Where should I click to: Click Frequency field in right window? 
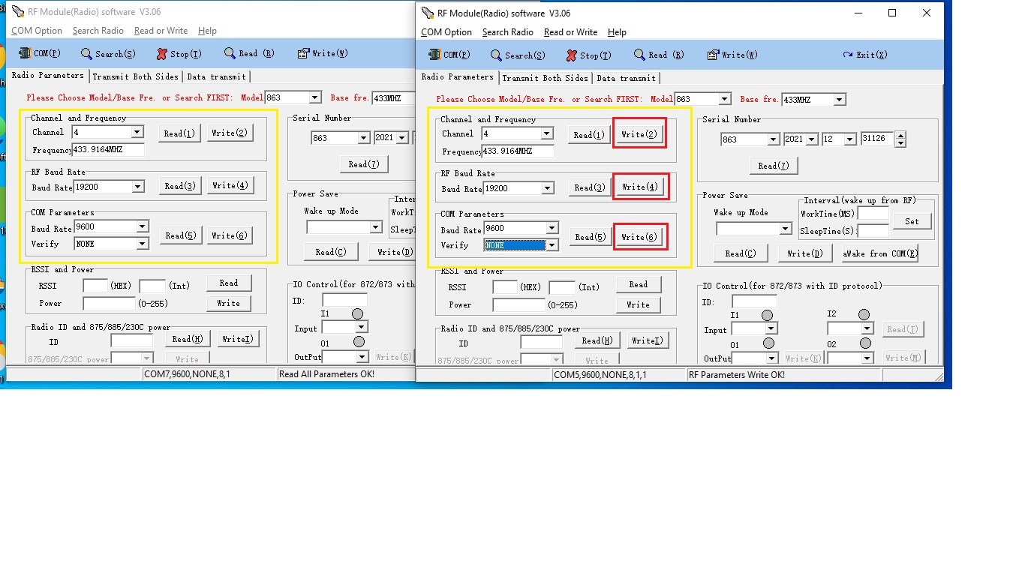(518, 151)
